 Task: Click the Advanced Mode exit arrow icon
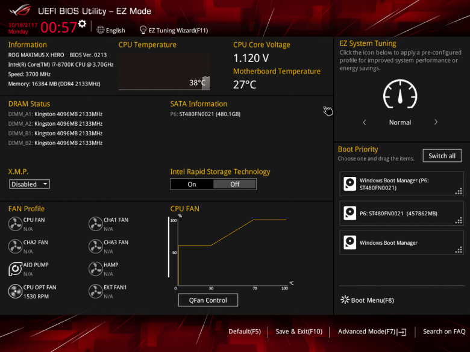[402, 332]
